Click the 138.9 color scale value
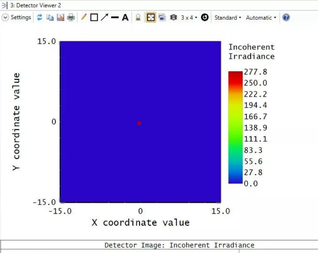Viewport: 318px width, 253px height. click(256, 128)
